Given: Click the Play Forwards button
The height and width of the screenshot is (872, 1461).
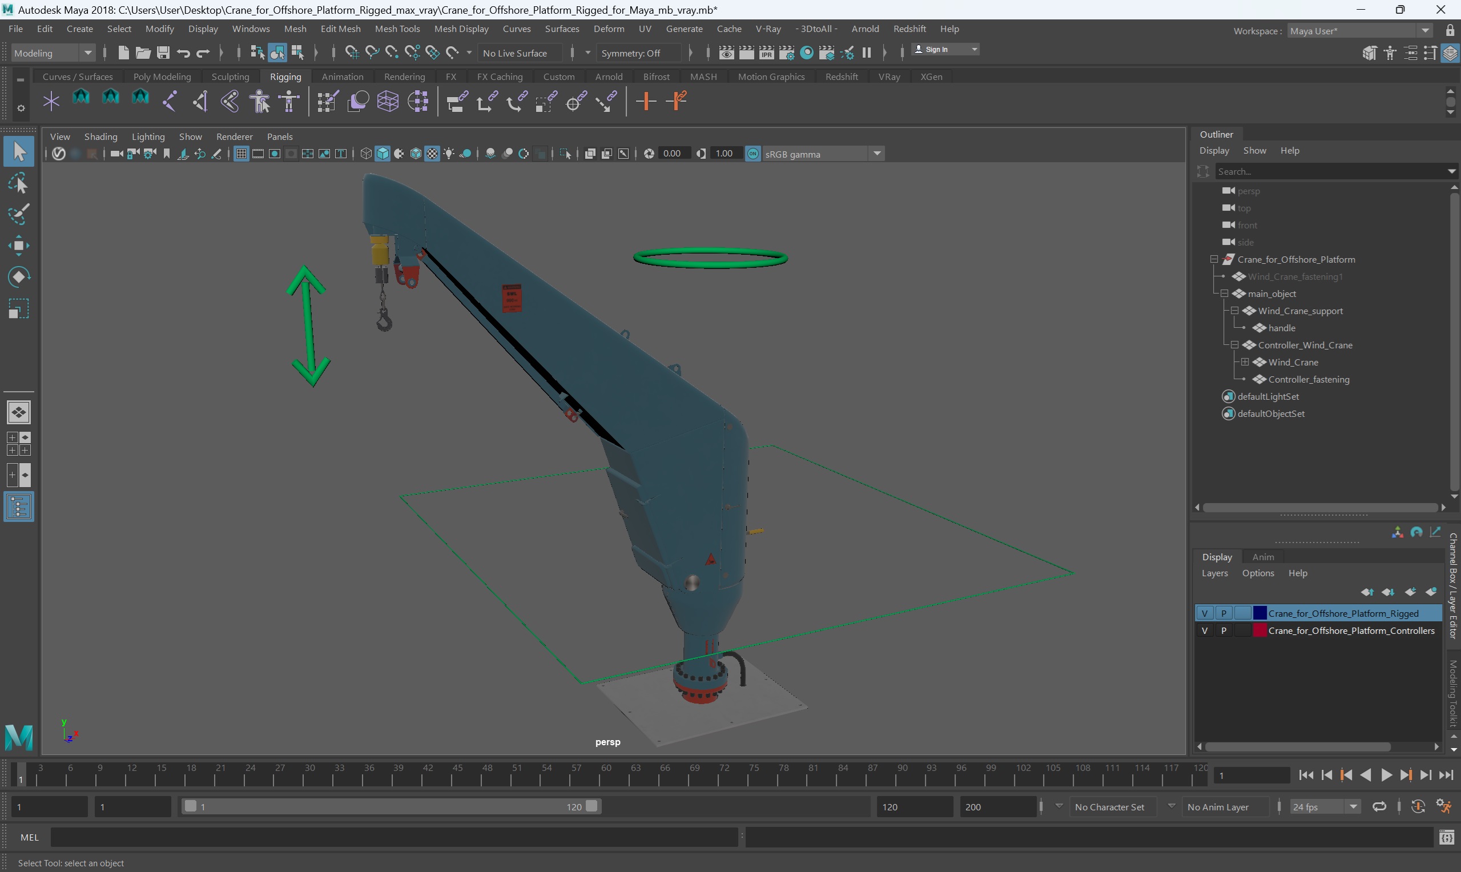Looking at the screenshot, I should [1386, 775].
